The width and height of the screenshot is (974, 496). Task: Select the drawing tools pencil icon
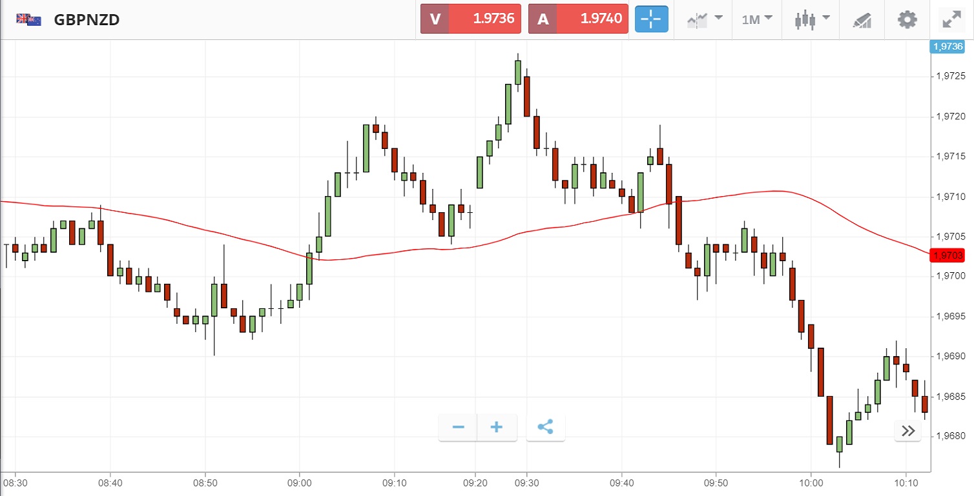tap(862, 19)
